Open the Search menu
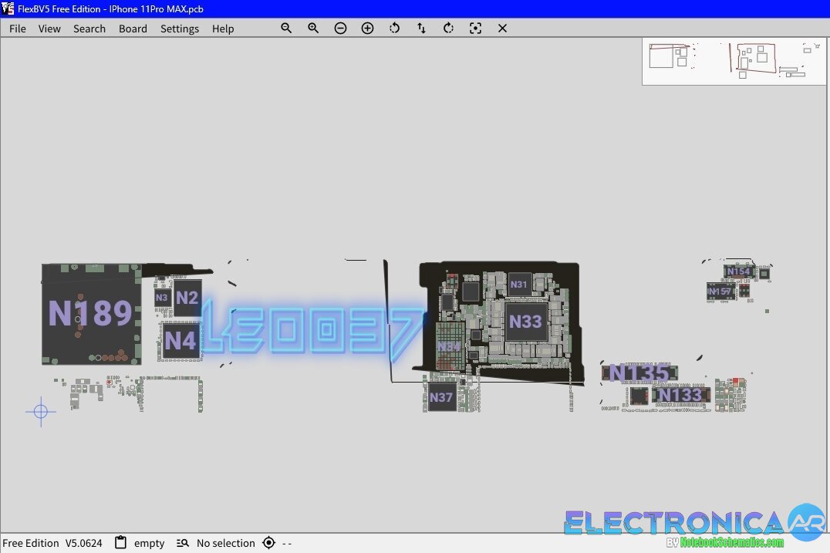 pyautogui.click(x=89, y=29)
